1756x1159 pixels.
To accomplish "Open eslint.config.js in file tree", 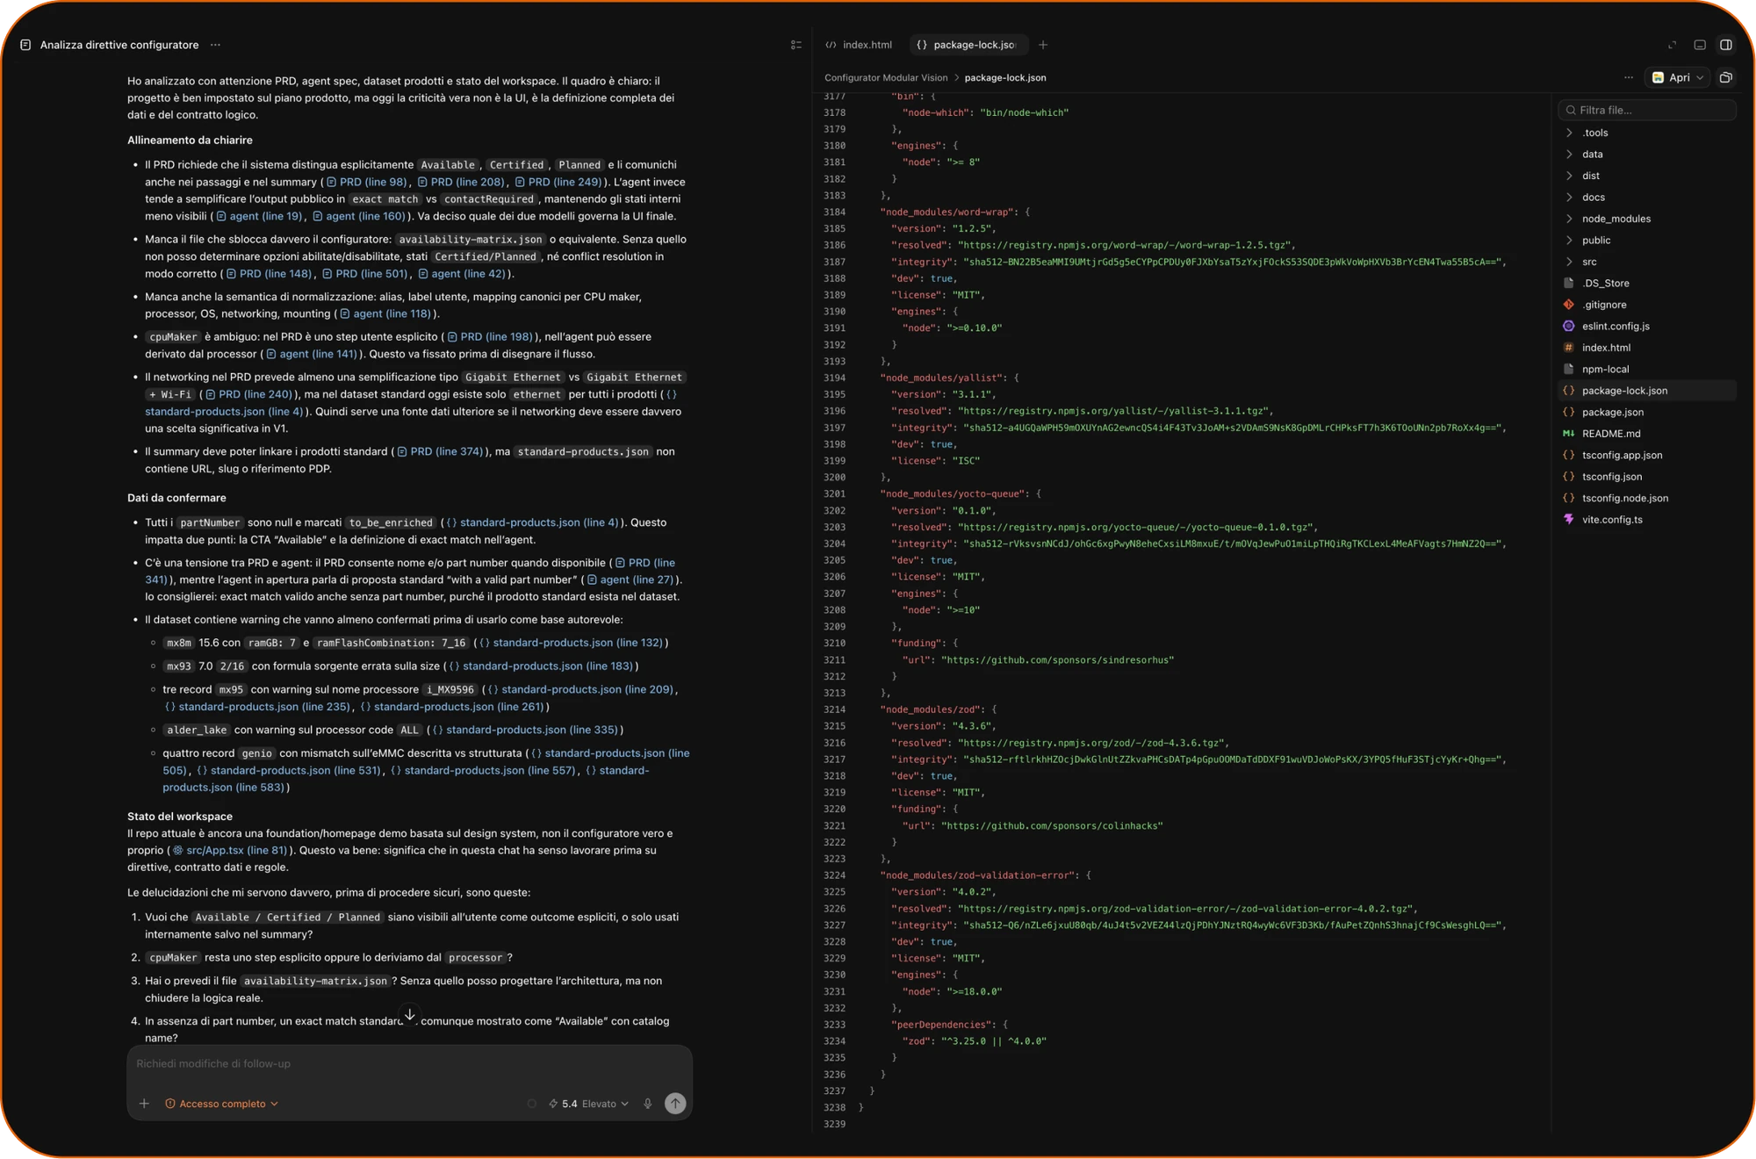I will (1647, 326).
